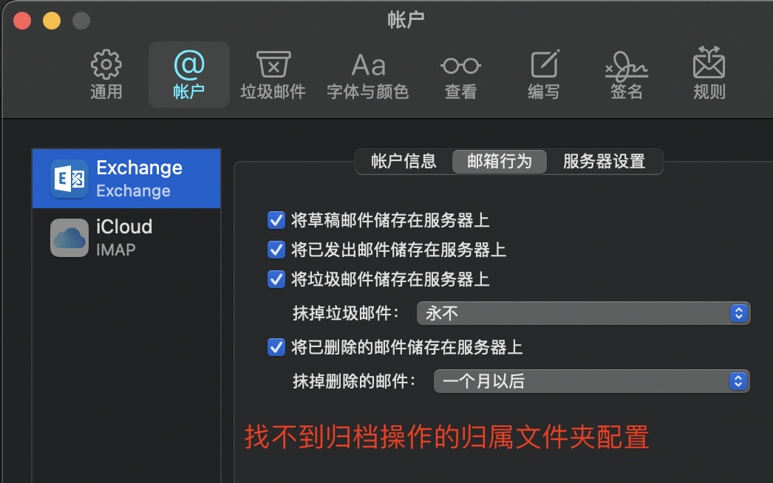Toggle 将垃圾邮件储存在服务器上 checkbox
The height and width of the screenshot is (483, 773).
(x=276, y=279)
